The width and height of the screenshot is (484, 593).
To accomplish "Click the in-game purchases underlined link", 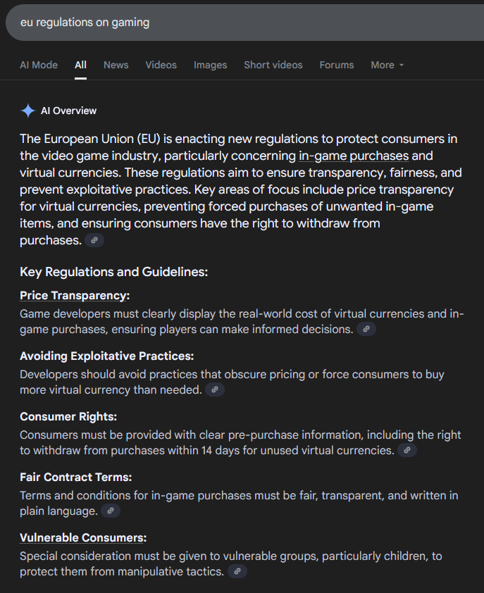I will pyautogui.click(x=354, y=156).
